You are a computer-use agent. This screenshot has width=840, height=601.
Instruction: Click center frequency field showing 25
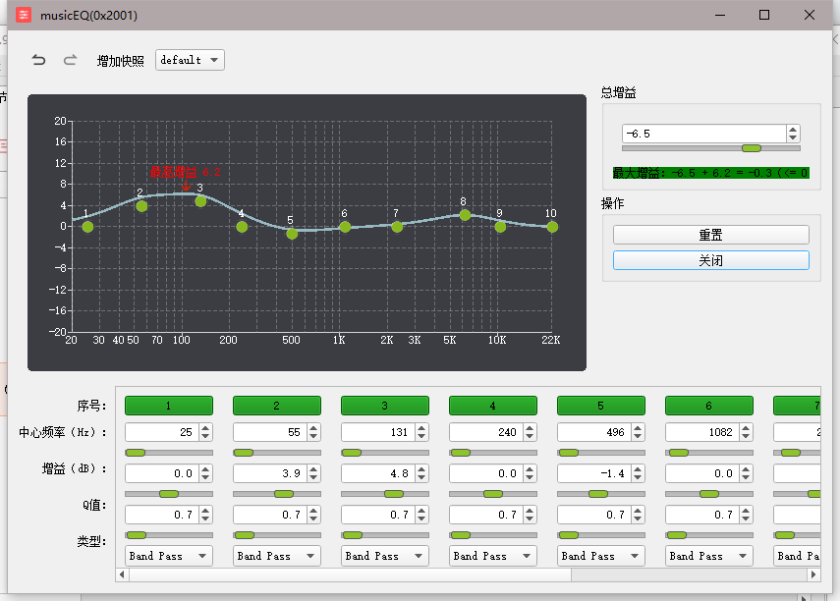coord(162,432)
